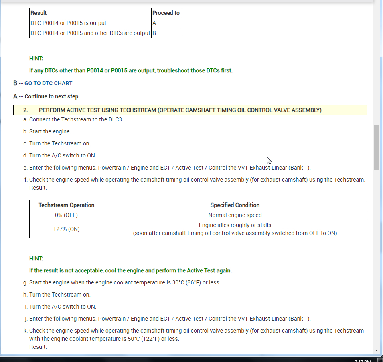This screenshot has width=383, height=362.
Task: Click hint about troubleshooting those DTCs first
Action: (131, 70)
